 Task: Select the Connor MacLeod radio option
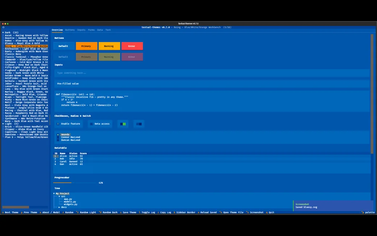69,137
